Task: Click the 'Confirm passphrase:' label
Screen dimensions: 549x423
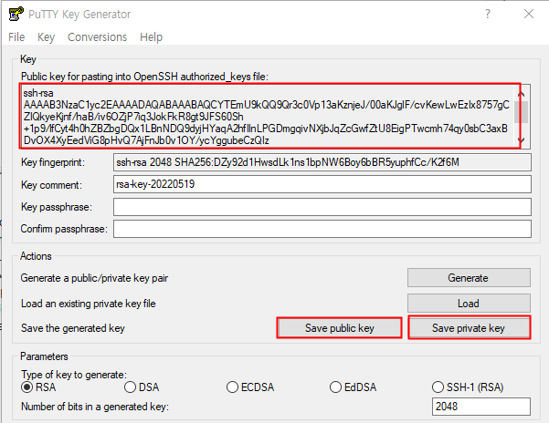Action: point(64,229)
